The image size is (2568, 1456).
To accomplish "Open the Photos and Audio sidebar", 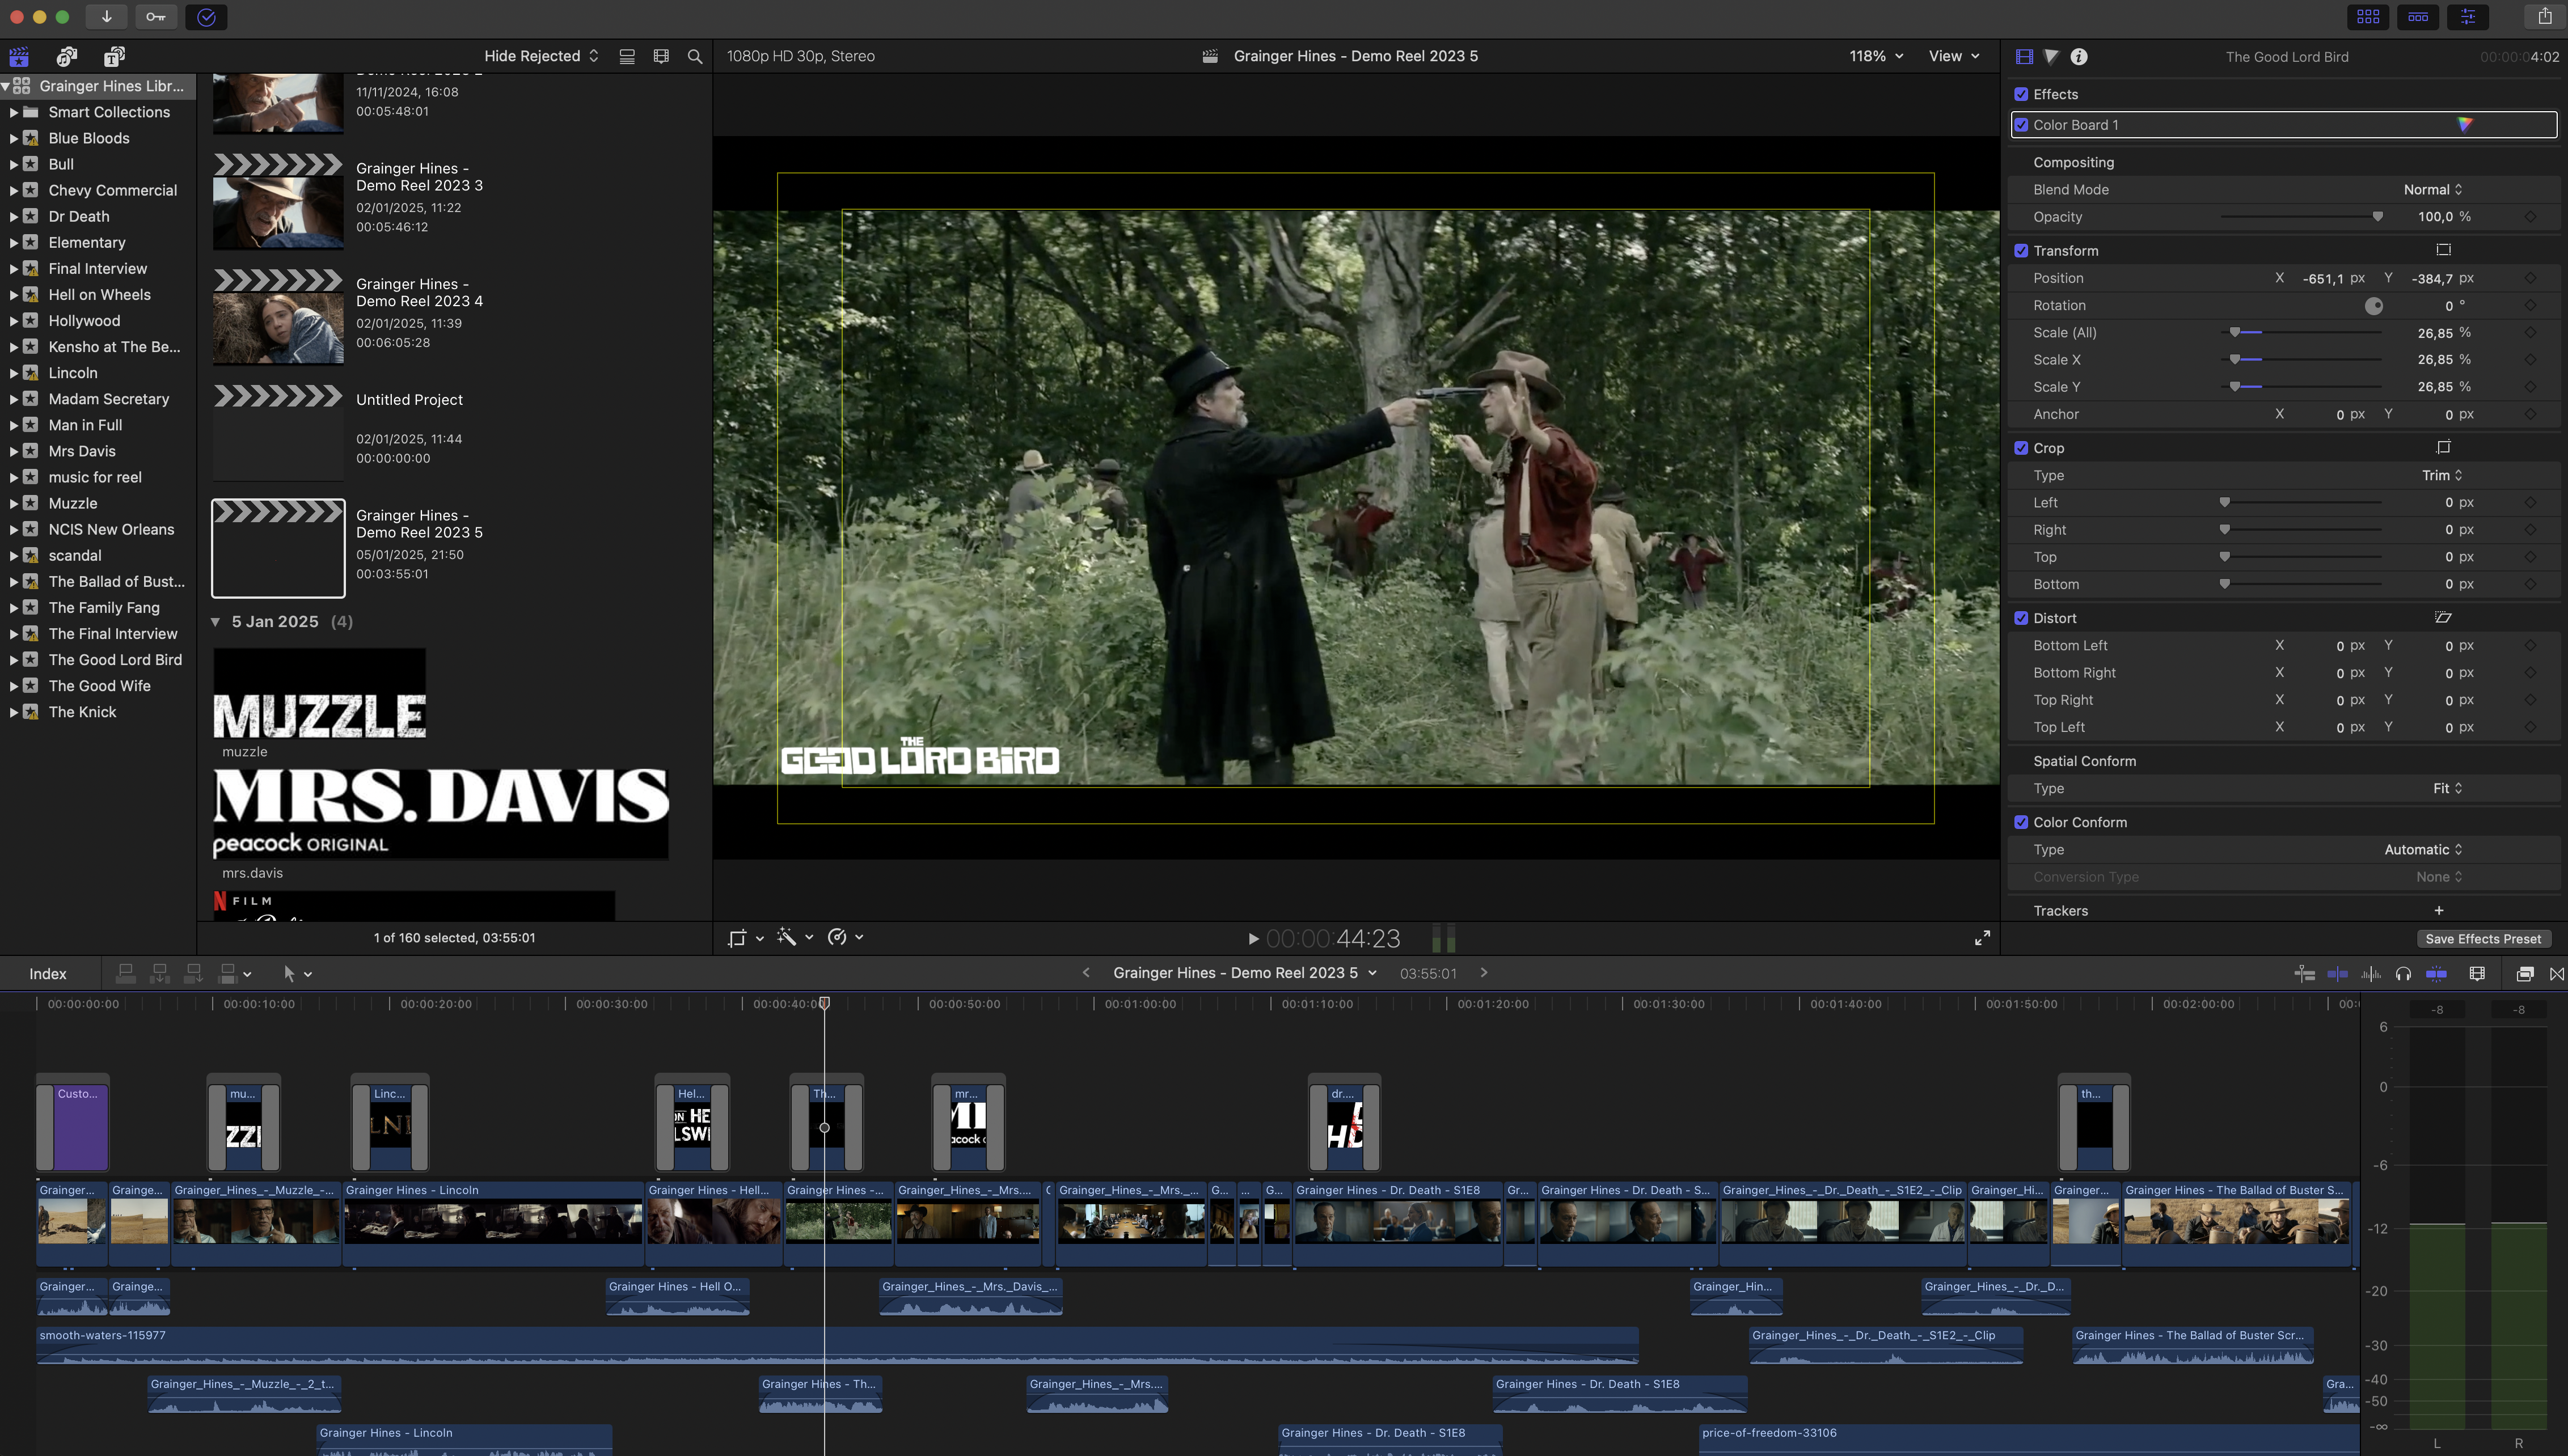I will coord(67,57).
